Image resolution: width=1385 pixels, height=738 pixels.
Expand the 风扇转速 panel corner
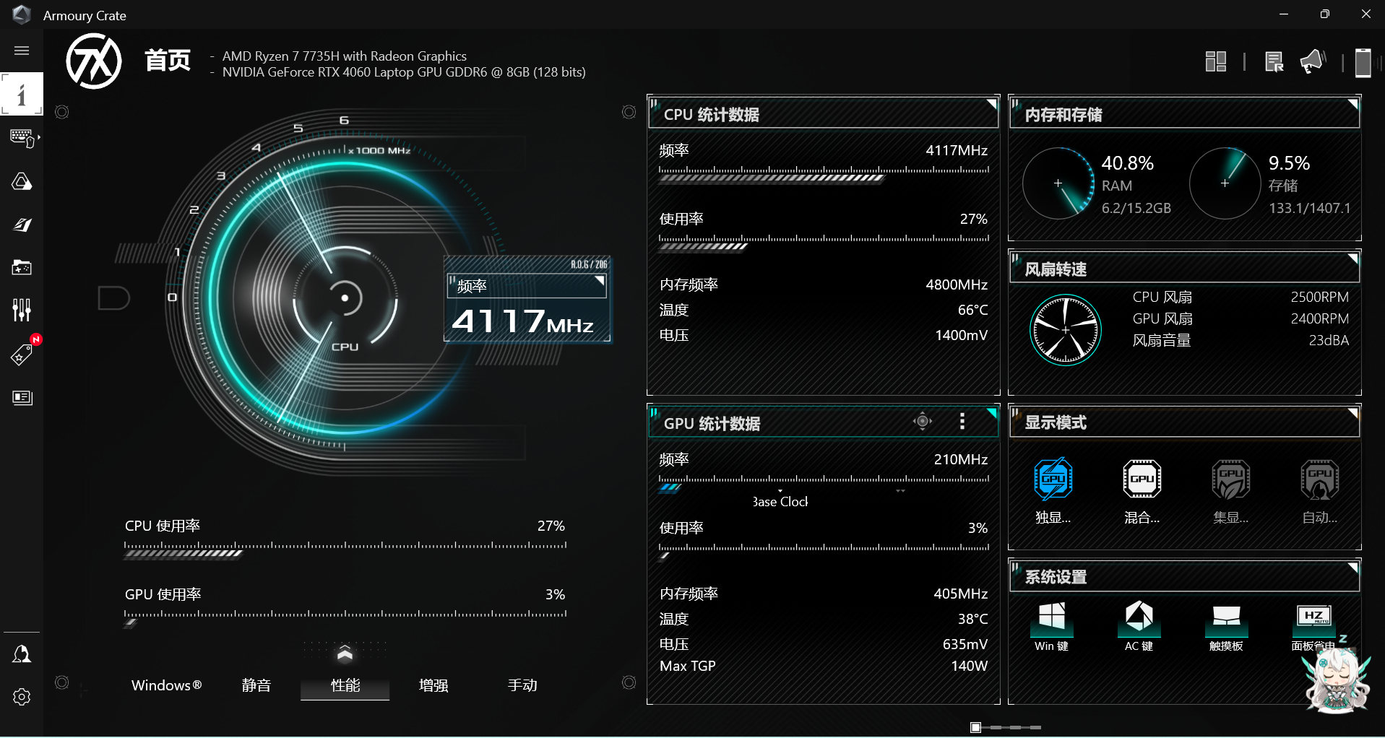tap(1352, 259)
